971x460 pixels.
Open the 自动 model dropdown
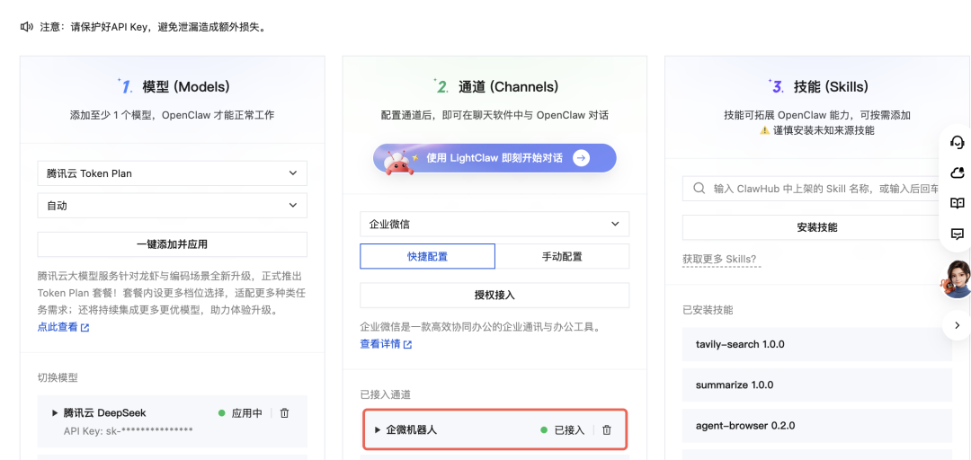click(172, 206)
